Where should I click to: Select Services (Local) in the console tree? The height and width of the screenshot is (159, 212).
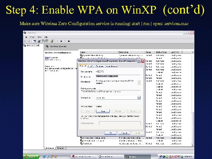click(x=32, y=45)
